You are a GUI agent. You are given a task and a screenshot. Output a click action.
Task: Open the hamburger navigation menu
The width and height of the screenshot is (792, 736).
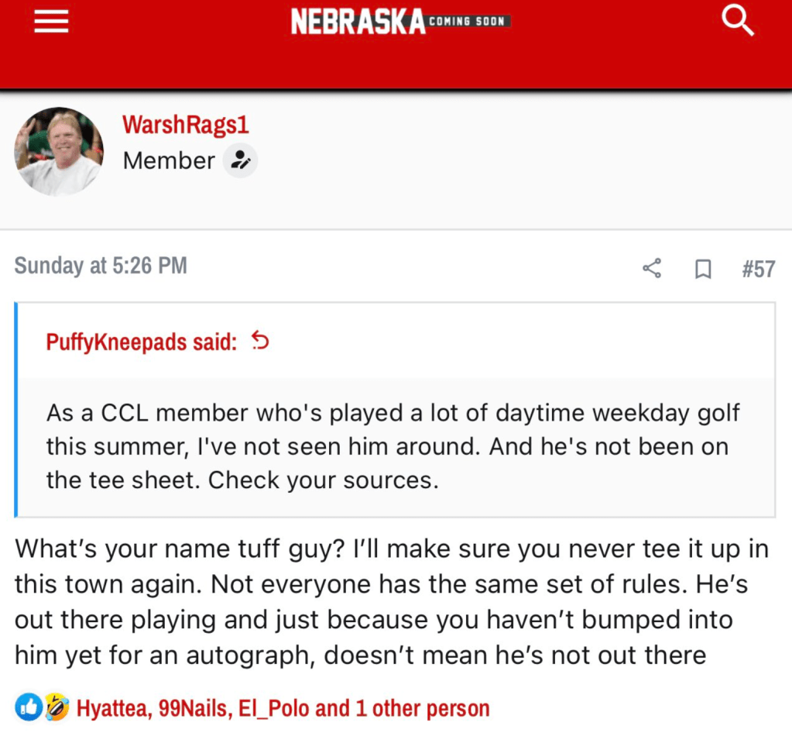coord(52,22)
